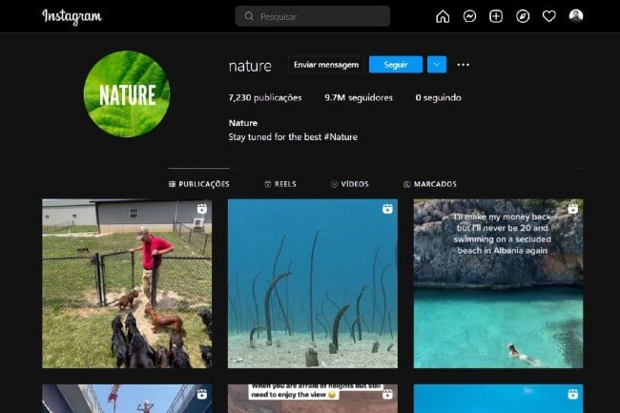This screenshot has width=620, height=413.
Task: Switch to the REELS tab
Action: click(x=280, y=184)
